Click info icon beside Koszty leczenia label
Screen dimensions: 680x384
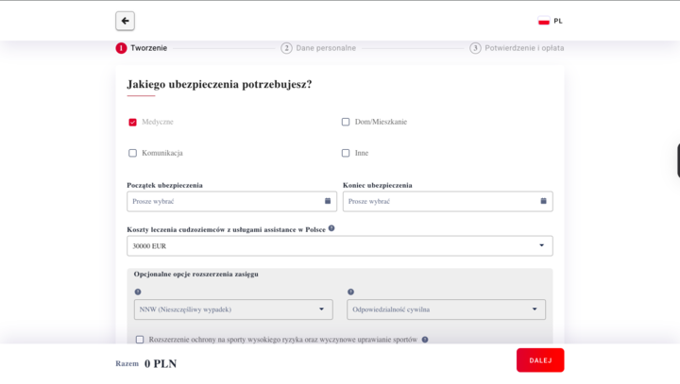[x=331, y=228]
